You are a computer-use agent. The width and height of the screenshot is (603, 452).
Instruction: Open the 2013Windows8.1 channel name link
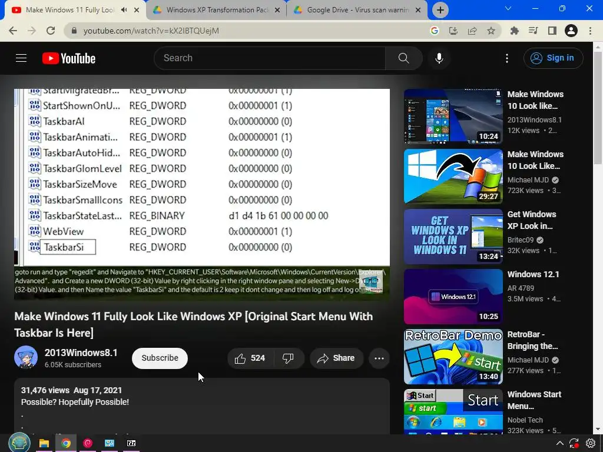81,353
